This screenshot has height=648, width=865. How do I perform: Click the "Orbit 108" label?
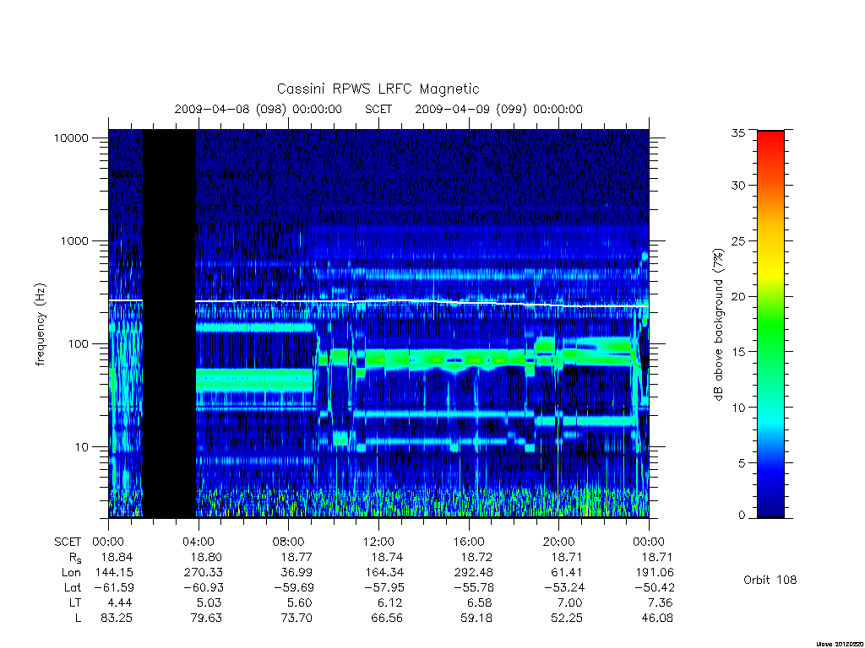point(770,580)
